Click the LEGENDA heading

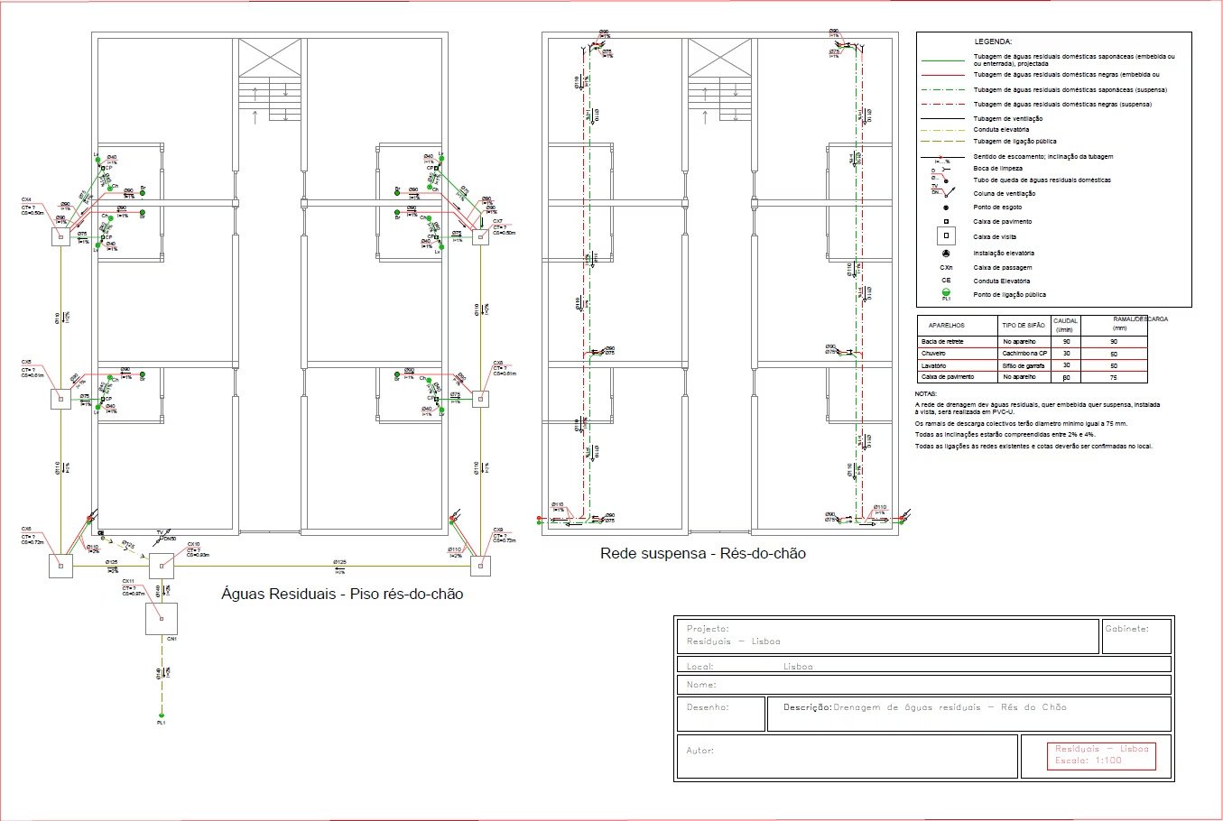993,42
